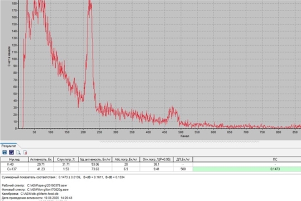Click the second dark-blue save-as toolbar icon
The image size is (301, 201).
pos(11,152)
